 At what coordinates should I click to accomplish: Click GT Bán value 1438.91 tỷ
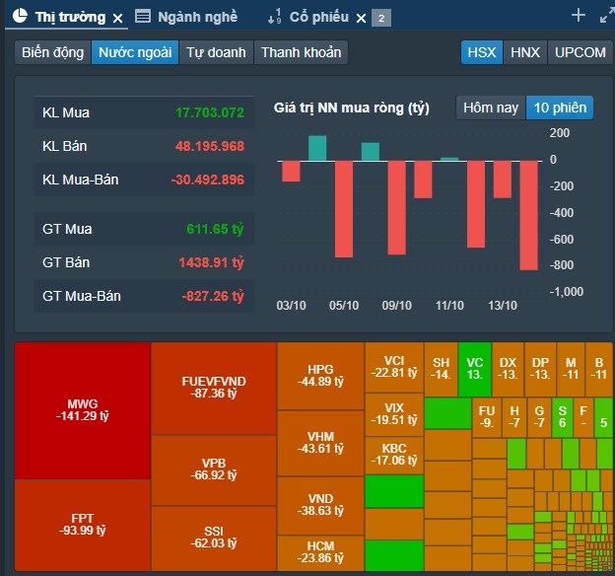pyautogui.click(x=211, y=262)
